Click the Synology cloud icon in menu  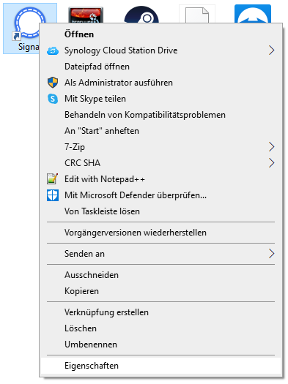click(53, 50)
